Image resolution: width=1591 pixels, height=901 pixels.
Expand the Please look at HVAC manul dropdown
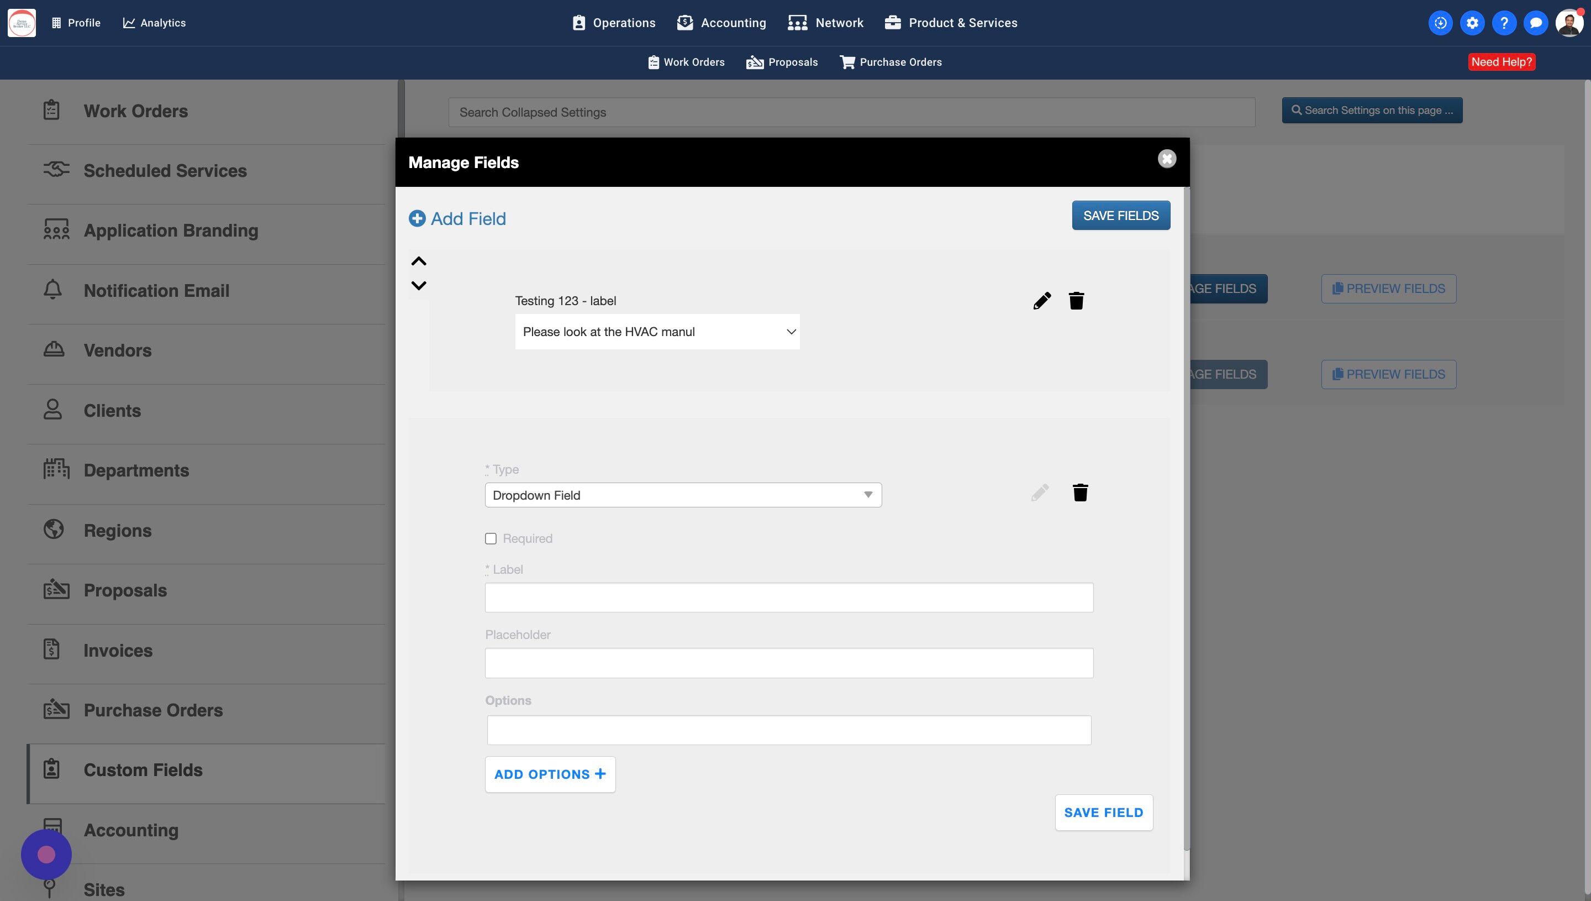657,332
